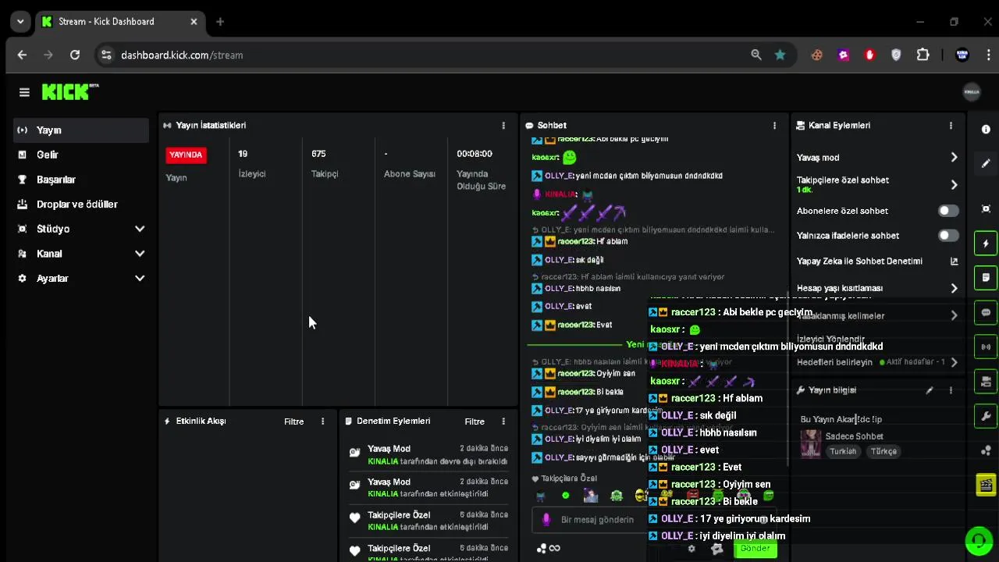Click the Gönder send button
The width and height of the screenshot is (999, 562).
click(755, 549)
